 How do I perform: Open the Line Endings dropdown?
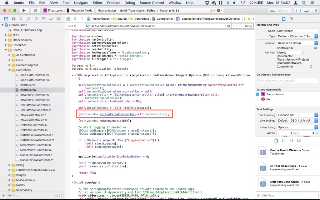pyautogui.click(x=297, y=121)
